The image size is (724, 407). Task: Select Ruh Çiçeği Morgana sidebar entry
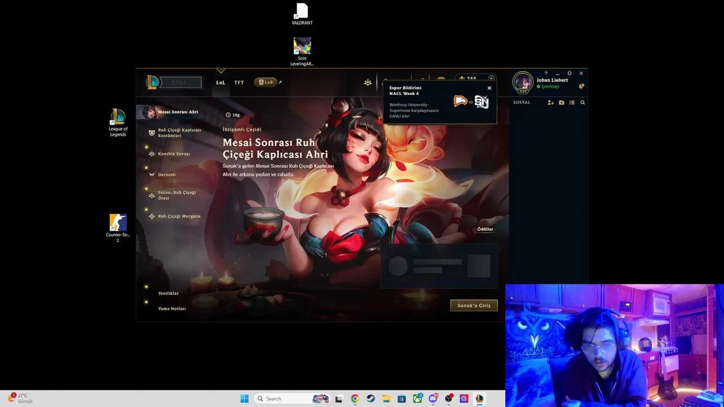pos(179,216)
